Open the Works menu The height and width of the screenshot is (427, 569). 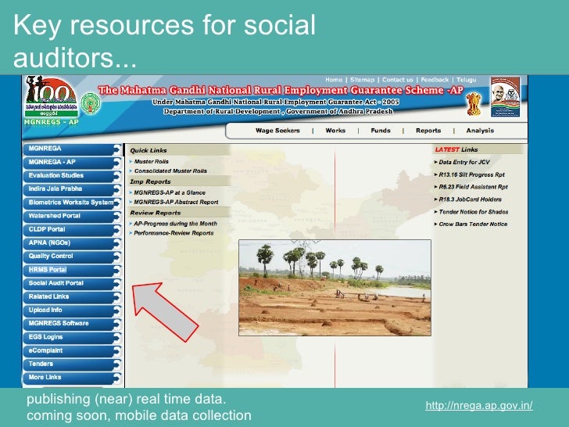335,131
